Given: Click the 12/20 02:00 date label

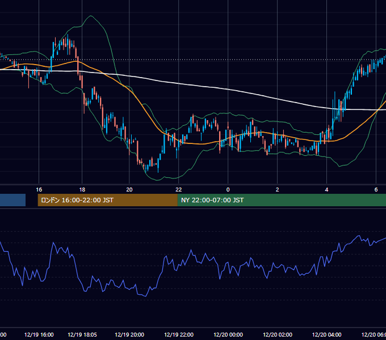Looking at the screenshot, I should tap(278, 334).
